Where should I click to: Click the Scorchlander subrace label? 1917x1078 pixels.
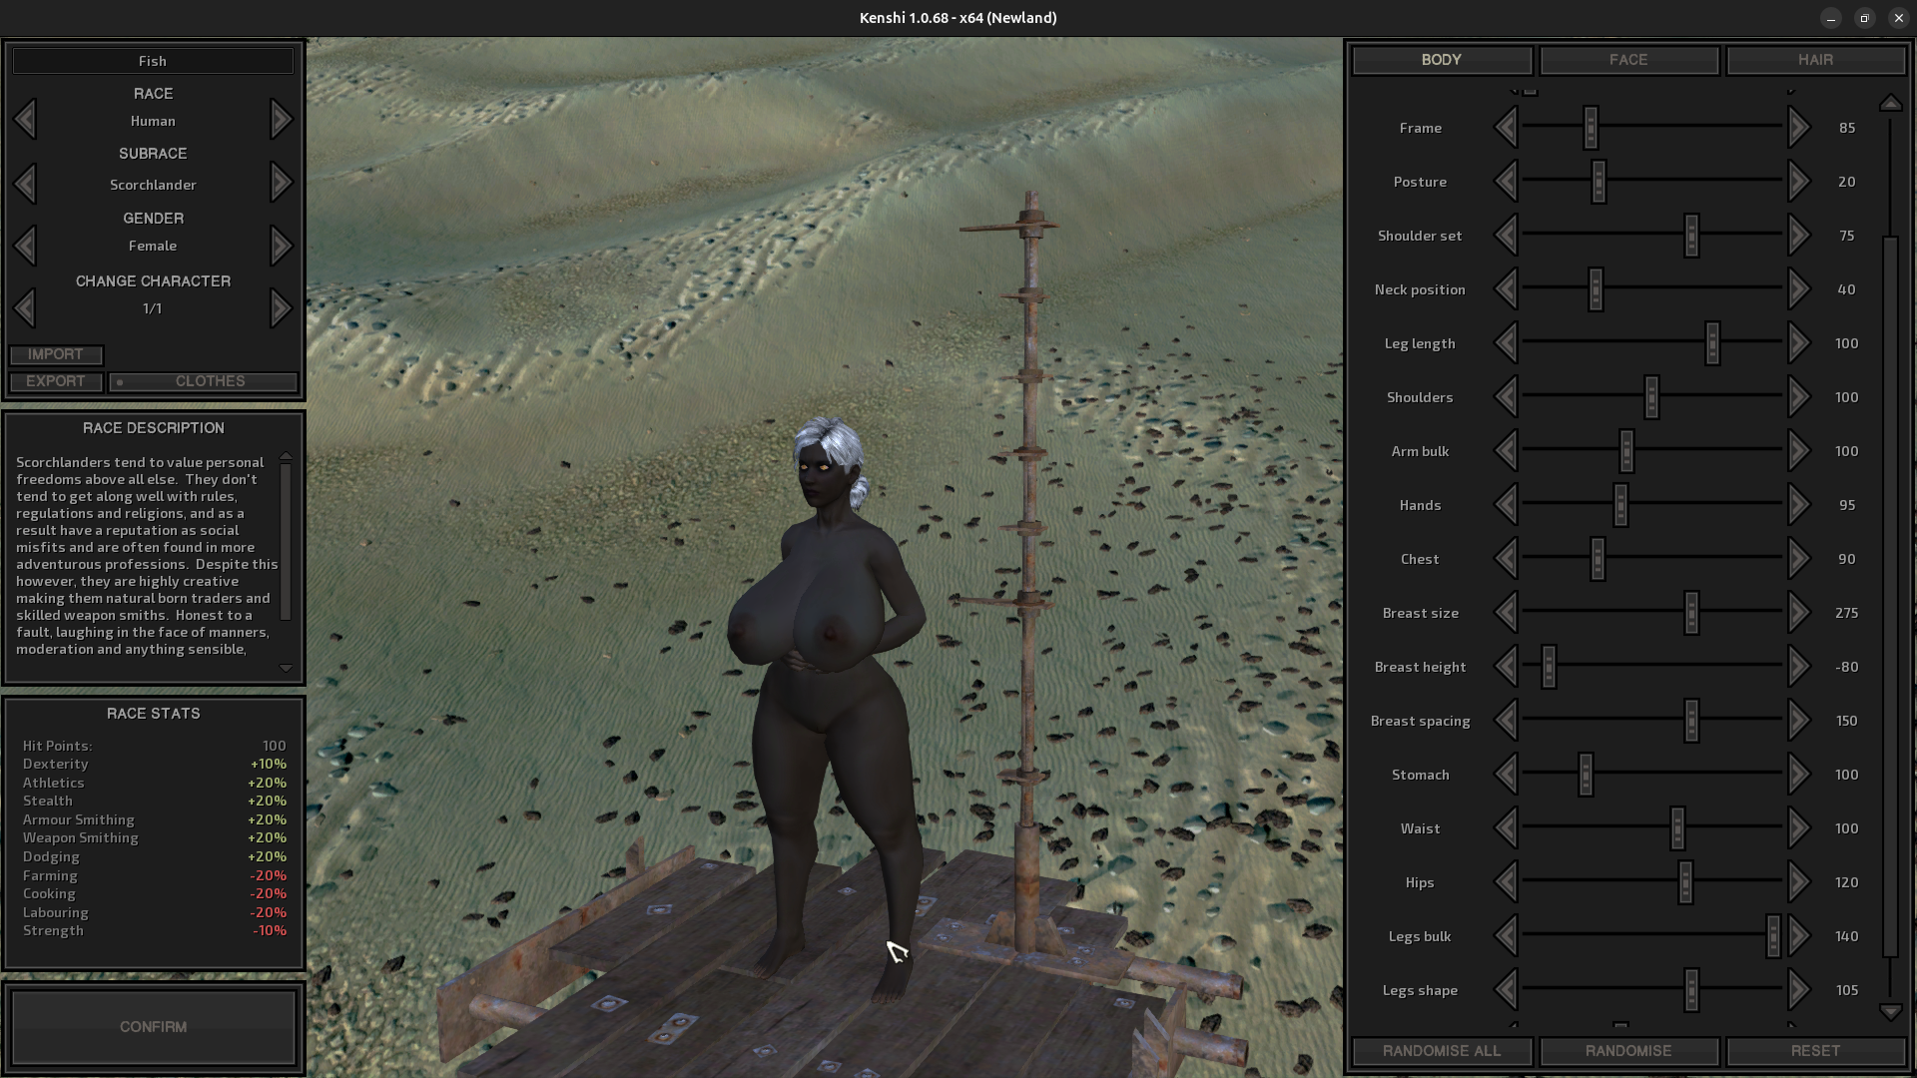tap(153, 185)
